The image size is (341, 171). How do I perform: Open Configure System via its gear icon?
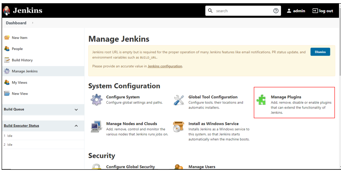pyautogui.click(x=97, y=100)
